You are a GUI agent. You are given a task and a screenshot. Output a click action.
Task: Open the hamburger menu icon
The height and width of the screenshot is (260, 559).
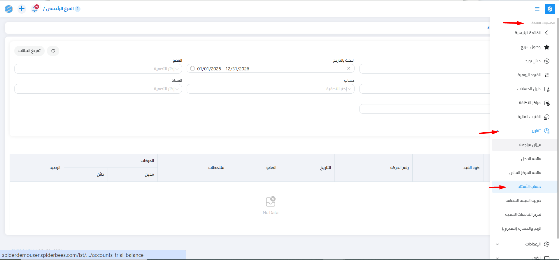point(537,9)
